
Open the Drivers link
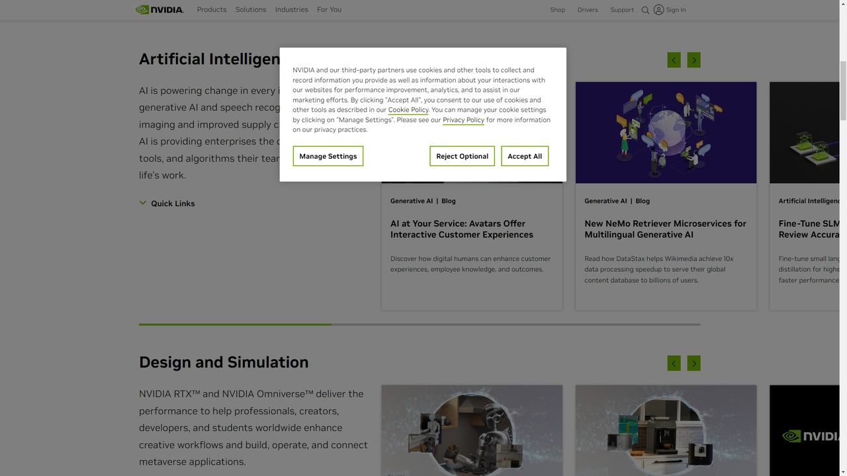coord(588,10)
